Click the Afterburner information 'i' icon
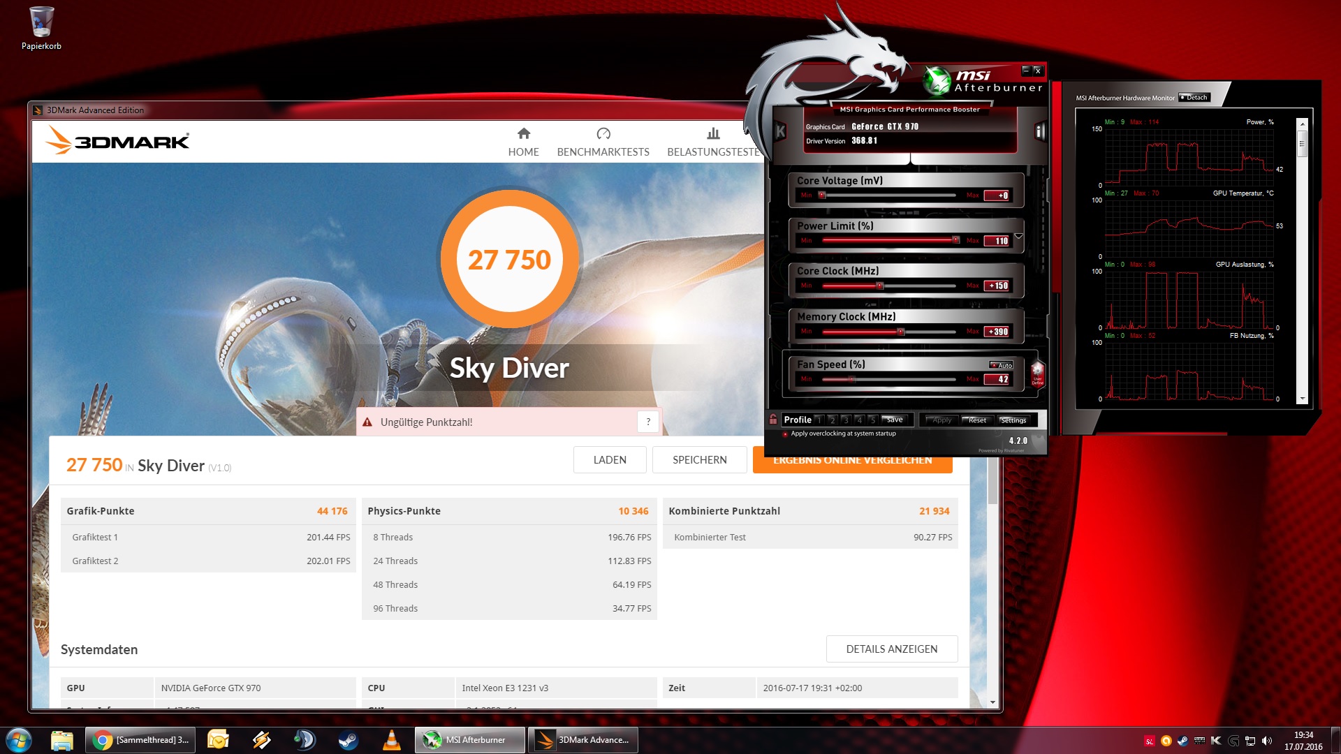The height and width of the screenshot is (754, 1341). [x=1040, y=131]
